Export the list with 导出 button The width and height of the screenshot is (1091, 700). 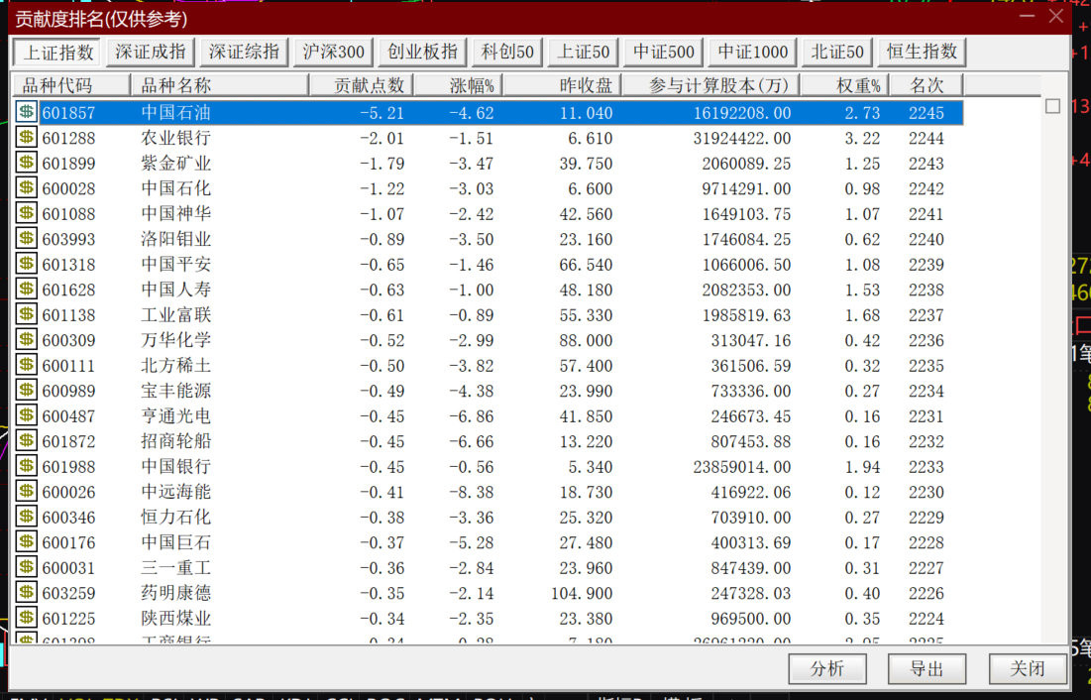tap(927, 669)
